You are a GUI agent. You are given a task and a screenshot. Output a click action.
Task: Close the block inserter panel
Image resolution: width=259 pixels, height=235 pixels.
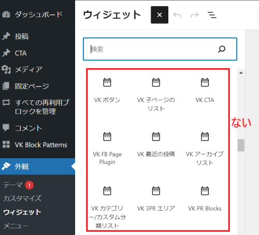pos(160,15)
